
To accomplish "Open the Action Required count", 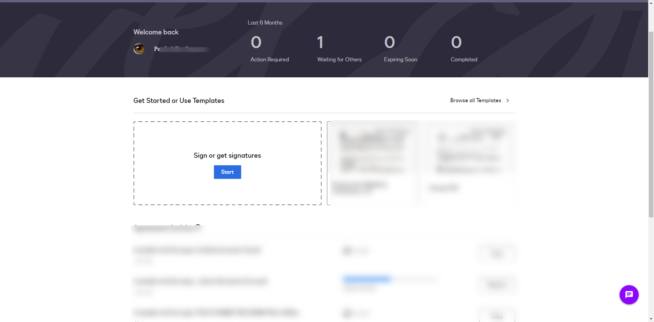I will pos(256,43).
